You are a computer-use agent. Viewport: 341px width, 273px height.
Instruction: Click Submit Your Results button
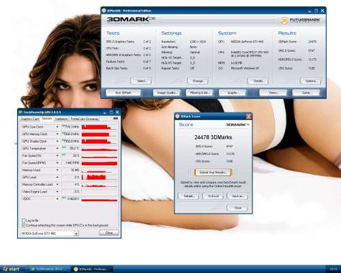pos(213,173)
